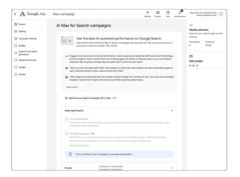Click the insights icon beside Take charge

(67, 77)
